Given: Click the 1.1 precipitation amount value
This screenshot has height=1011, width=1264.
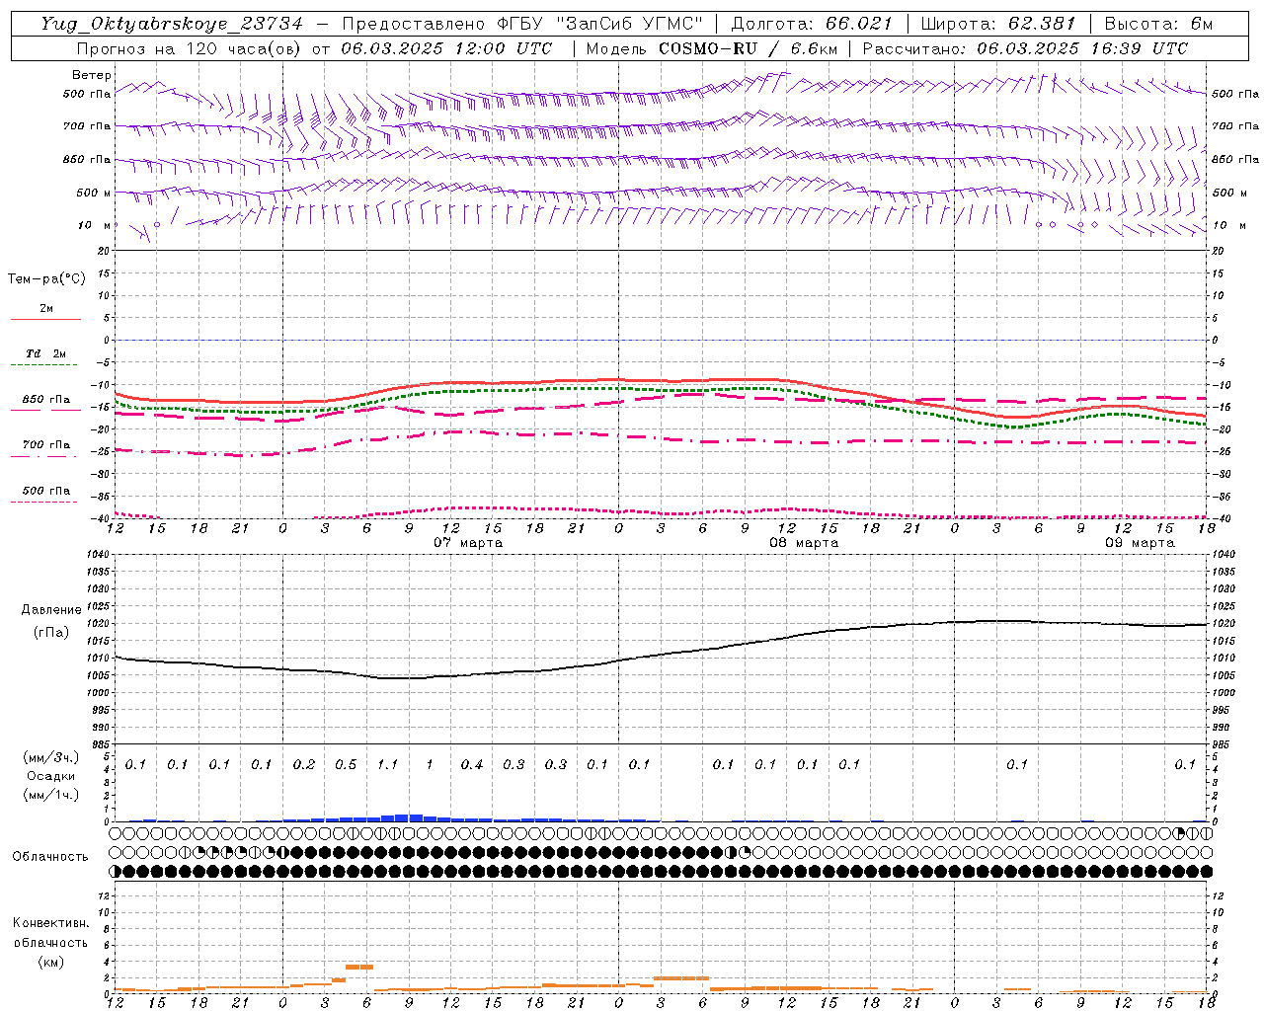Looking at the screenshot, I should tap(387, 764).
